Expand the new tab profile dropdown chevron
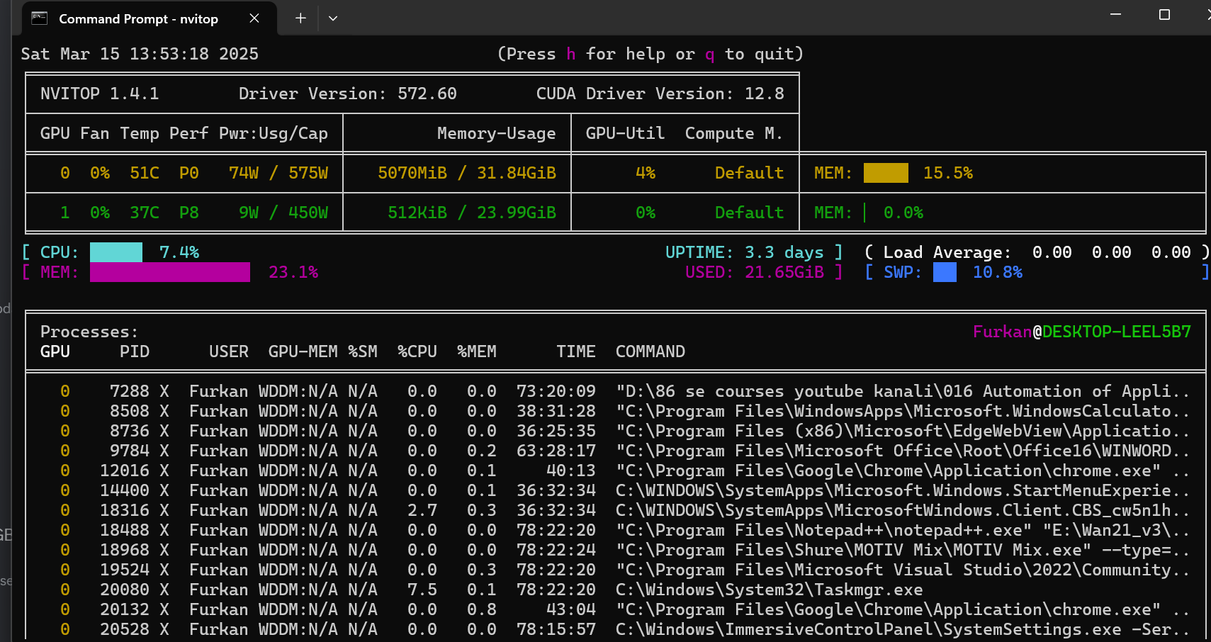Image resolution: width=1211 pixels, height=642 pixels. [x=333, y=18]
